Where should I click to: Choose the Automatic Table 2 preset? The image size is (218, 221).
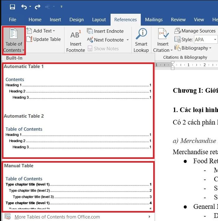coord(78,135)
